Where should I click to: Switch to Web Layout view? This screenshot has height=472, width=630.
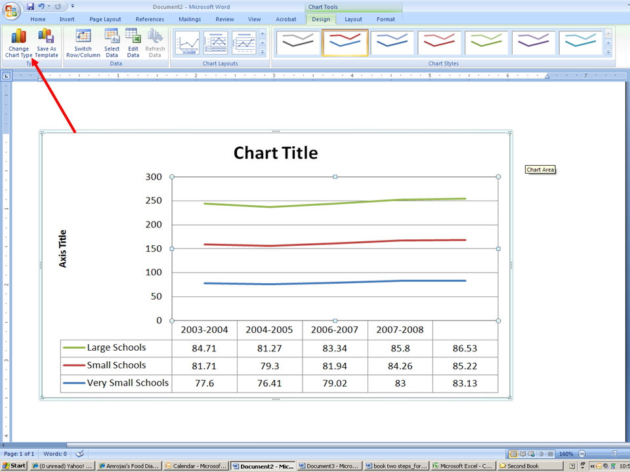tap(532, 454)
